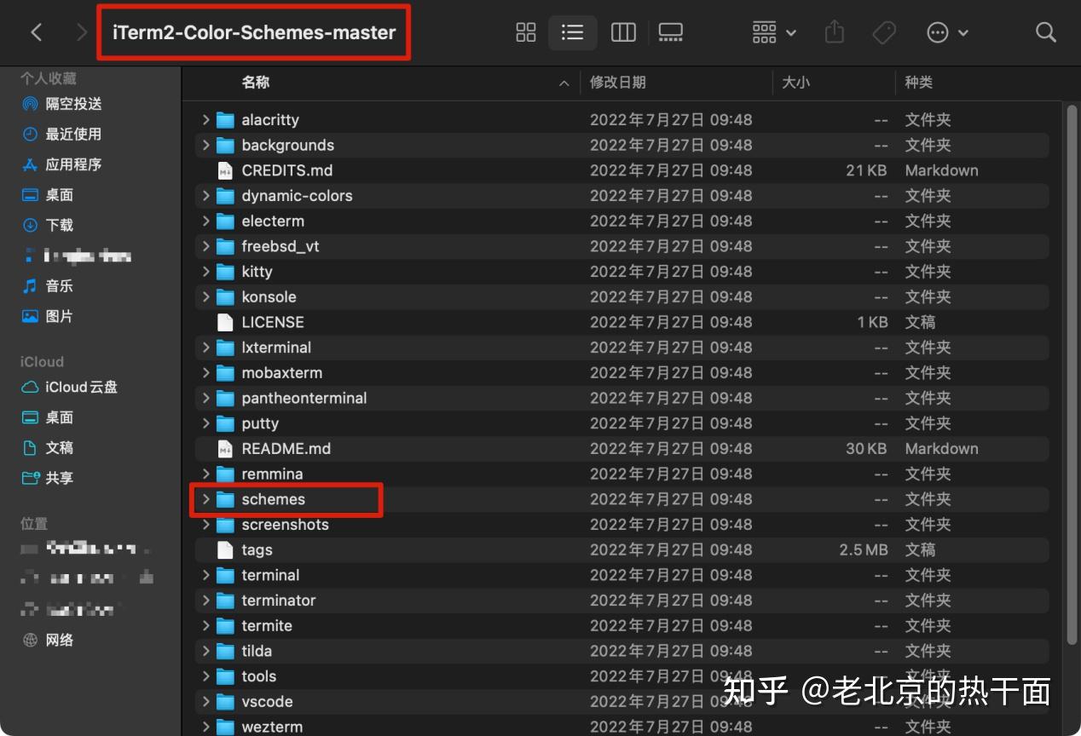This screenshot has height=736, width=1081.
Task: Go back using the back arrow
Action: point(36,32)
